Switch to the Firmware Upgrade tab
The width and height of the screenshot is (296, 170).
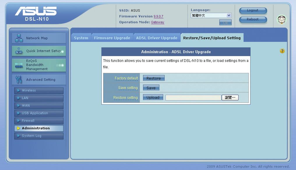(x=112, y=38)
